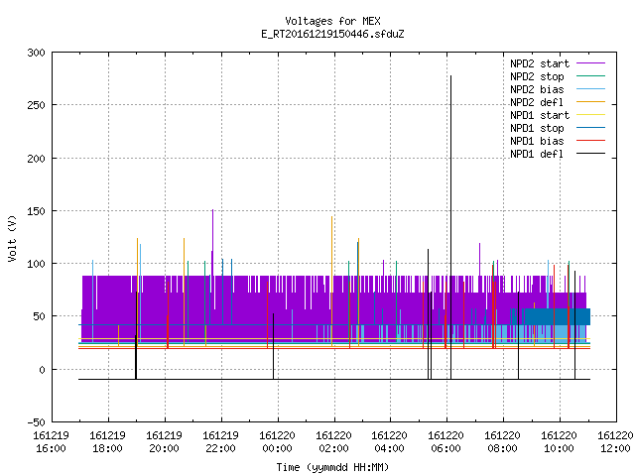Click the y-axis tick value 300
The image size is (635, 476).
pyautogui.click(x=36, y=53)
